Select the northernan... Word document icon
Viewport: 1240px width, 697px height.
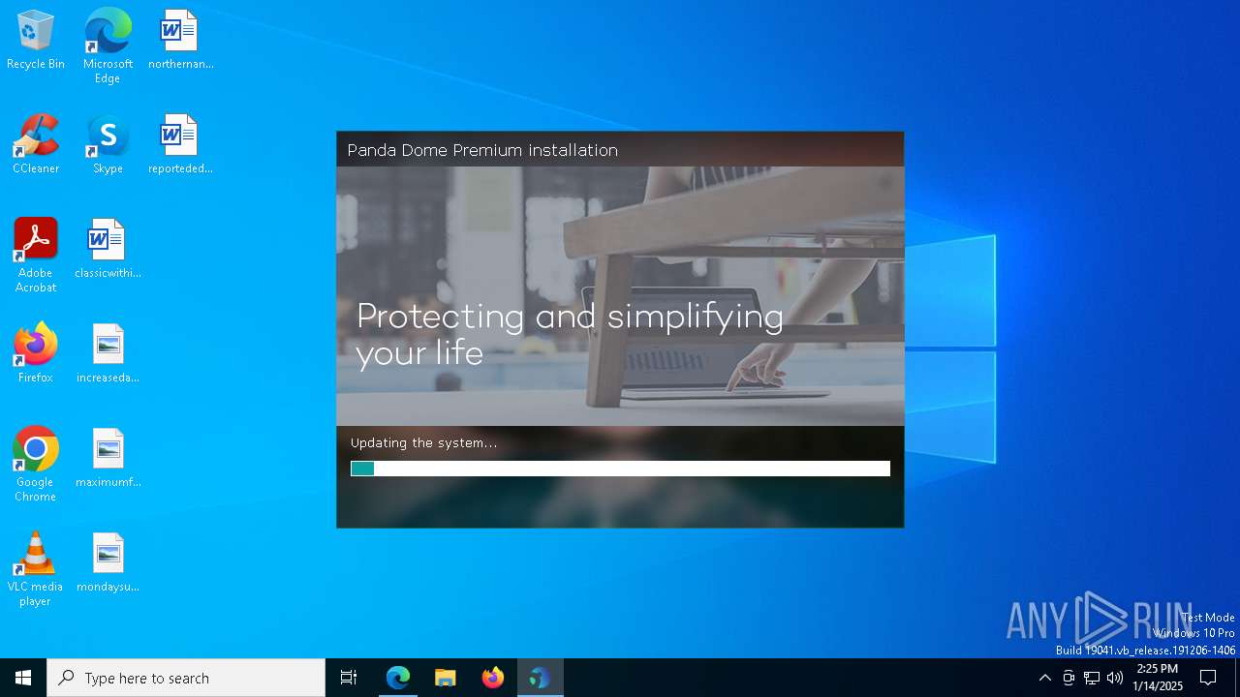point(180,40)
